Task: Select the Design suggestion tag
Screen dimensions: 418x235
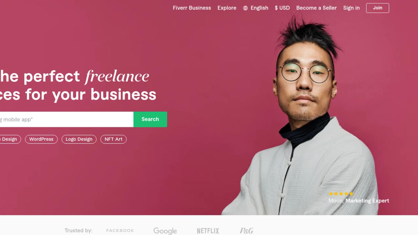Action: pyautogui.click(x=10, y=139)
